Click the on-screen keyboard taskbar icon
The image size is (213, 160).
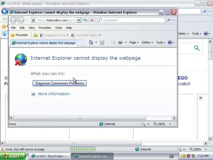[171, 156]
